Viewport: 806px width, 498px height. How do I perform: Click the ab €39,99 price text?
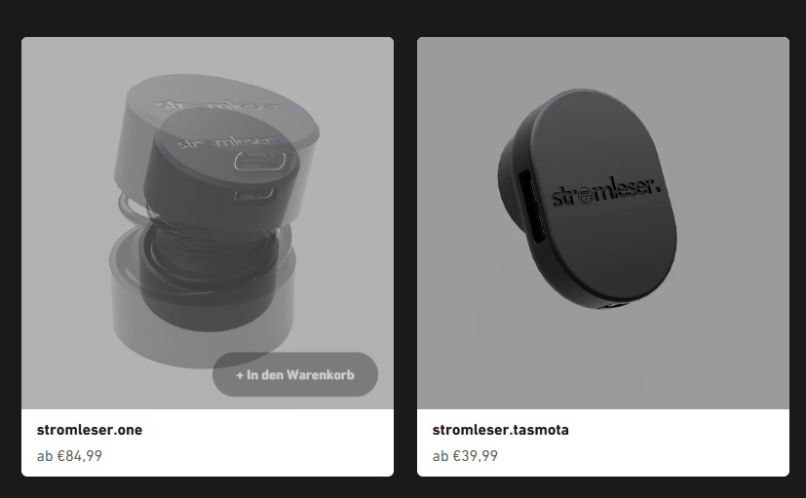(x=465, y=456)
